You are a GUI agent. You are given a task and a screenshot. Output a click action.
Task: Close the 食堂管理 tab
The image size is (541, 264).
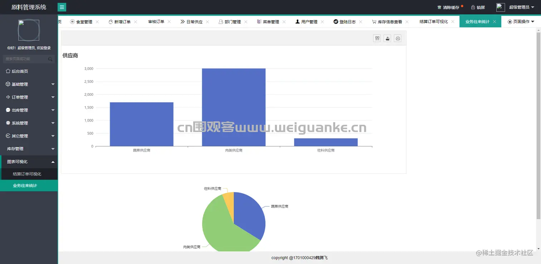[x=97, y=22]
